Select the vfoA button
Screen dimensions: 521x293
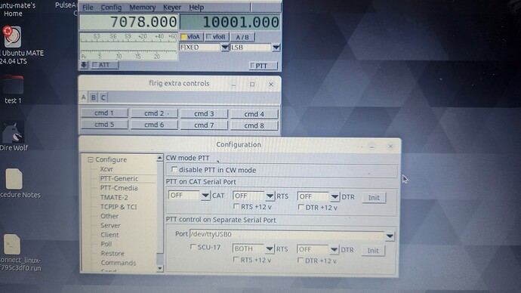(x=191, y=37)
